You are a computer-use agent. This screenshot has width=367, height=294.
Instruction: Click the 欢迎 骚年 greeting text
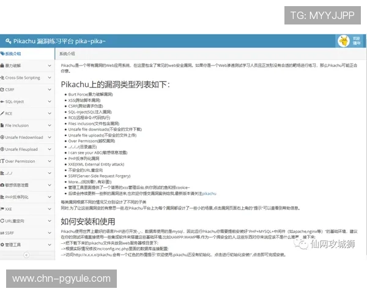point(356,41)
